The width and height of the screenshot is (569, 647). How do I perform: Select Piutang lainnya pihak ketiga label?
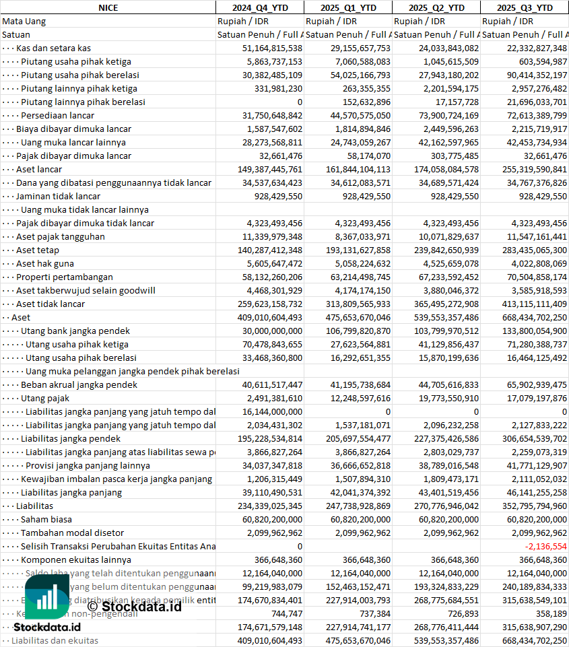pos(79,89)
